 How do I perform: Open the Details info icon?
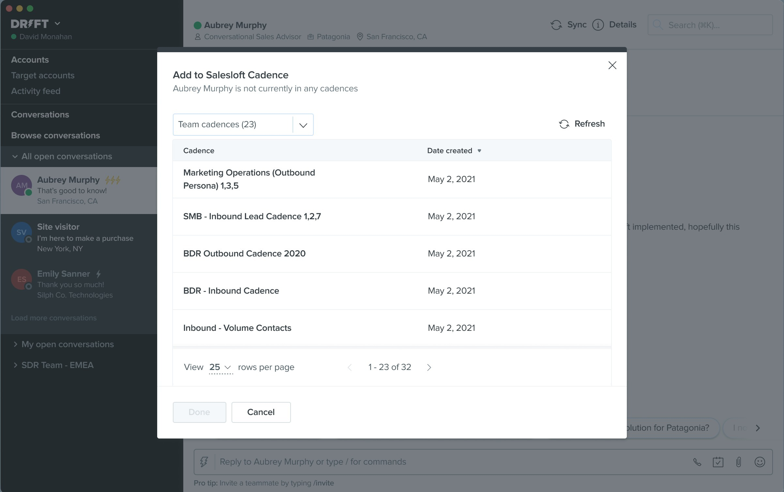[x=598, y=25]
